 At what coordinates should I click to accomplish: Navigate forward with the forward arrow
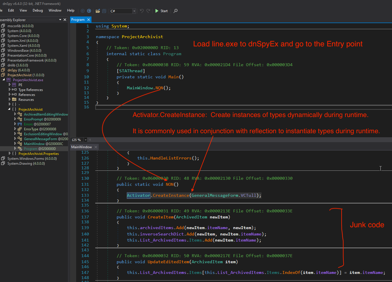89,11
